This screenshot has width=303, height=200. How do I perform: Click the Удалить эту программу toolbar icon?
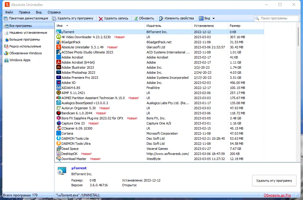(x=54, y=19)
